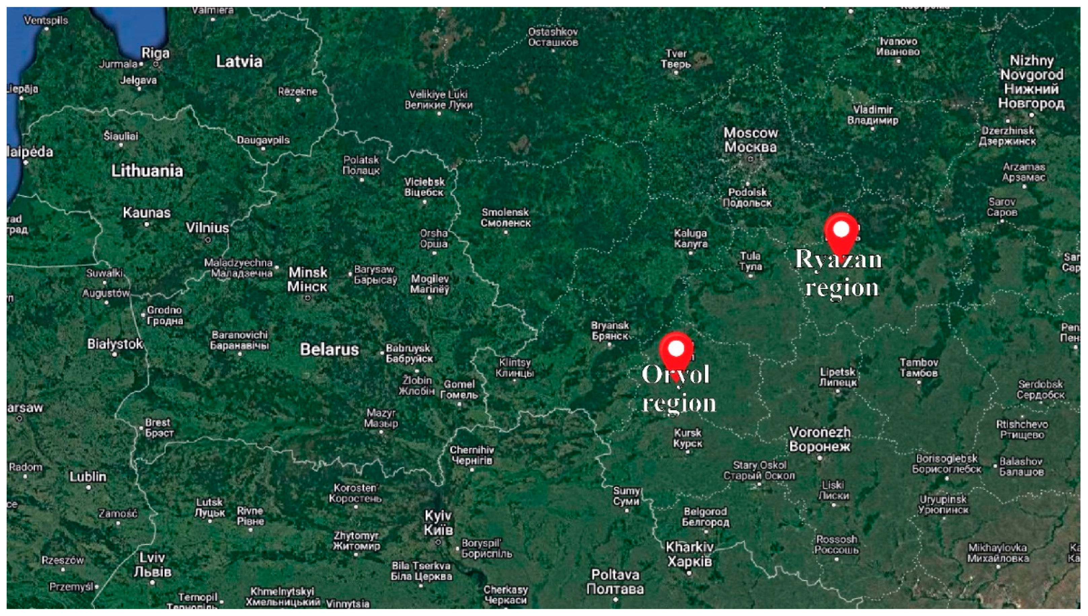Image resolution: width=1088 pixels, height=616 pixels.
Task: Click the Kursk city label
Action: point(687,438)
